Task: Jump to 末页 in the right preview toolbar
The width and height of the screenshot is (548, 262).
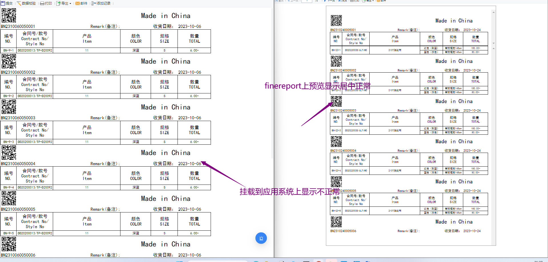Action: [342, 1]
